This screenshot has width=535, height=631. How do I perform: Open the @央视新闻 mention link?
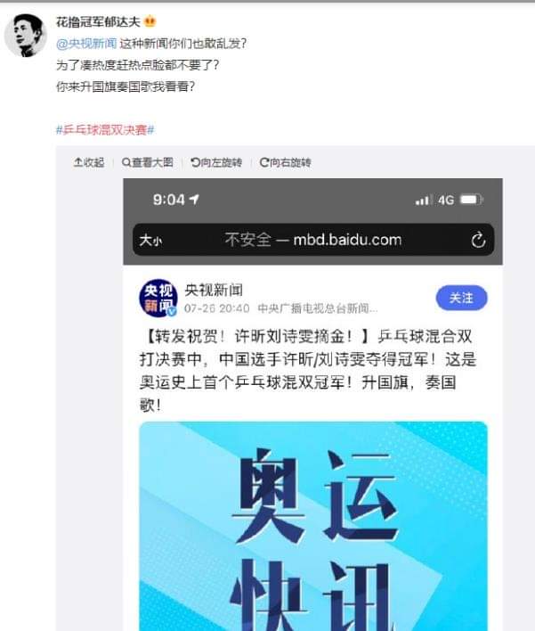pyautogui.click(x=86, y=44)
